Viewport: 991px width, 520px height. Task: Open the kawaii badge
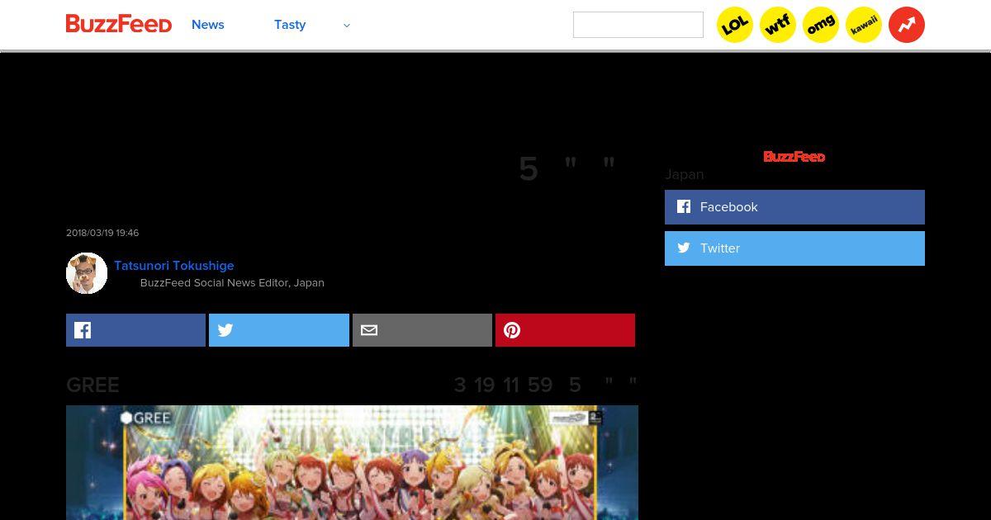click(x=864, y=25)
